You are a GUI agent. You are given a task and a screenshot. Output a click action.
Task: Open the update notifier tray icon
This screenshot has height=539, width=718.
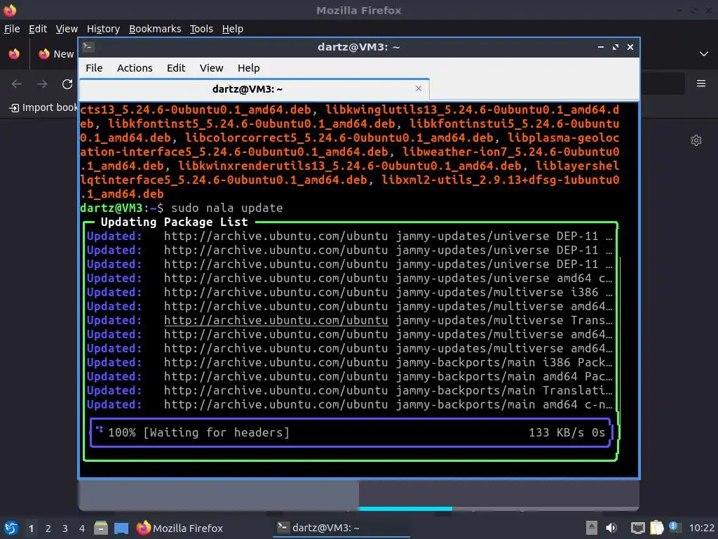(674, 527)
